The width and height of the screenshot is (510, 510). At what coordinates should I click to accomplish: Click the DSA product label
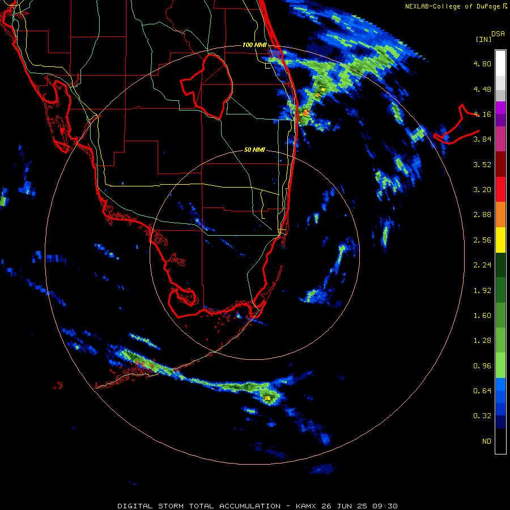tap(498, 34)
